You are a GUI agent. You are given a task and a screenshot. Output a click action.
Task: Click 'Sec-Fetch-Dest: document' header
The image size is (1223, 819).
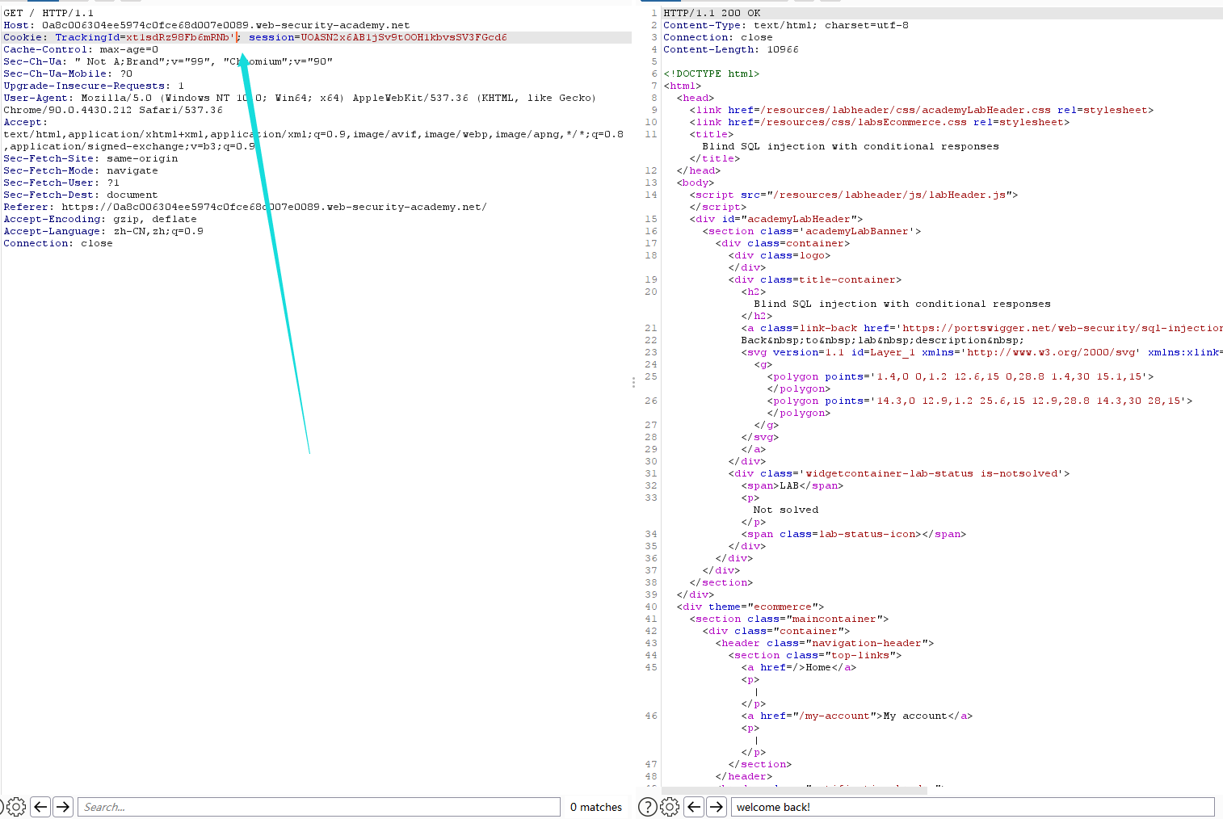pos(81,195)
